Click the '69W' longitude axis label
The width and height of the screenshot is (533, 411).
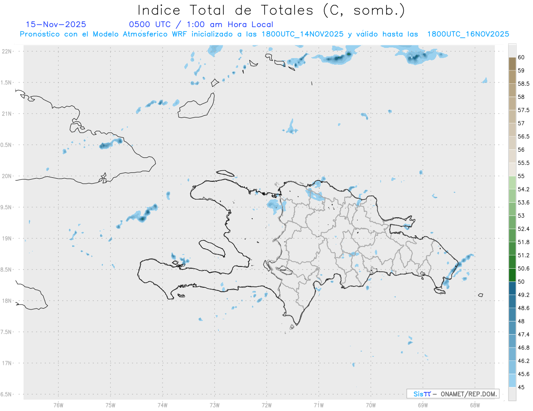click(x=422, y=405)
